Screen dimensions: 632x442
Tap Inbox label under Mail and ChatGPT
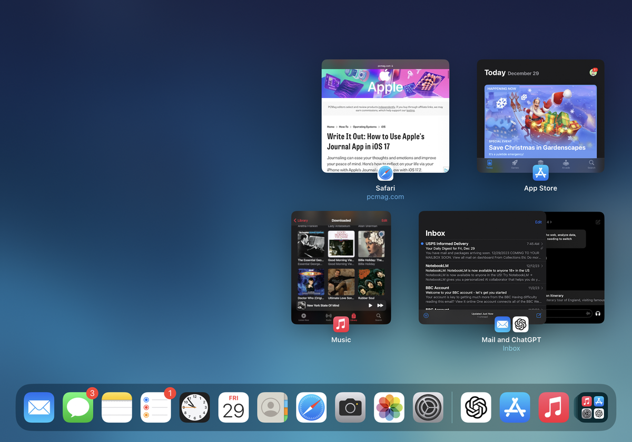pyautogui.click(x=511, y=348)
